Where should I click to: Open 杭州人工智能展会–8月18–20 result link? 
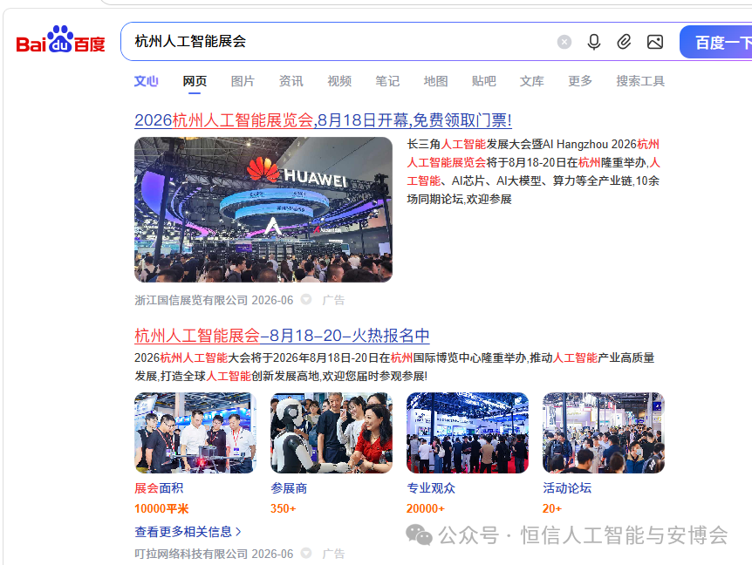point(282,336)
